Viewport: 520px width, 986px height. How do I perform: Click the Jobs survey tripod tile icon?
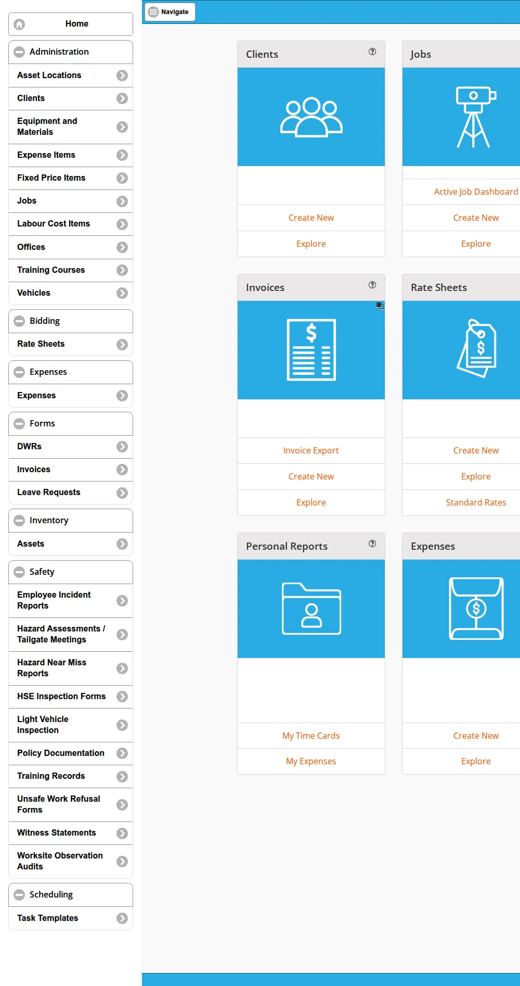[x=476, y=117]
